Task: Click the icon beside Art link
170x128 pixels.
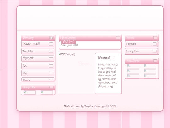Action: tap(51, 66)
